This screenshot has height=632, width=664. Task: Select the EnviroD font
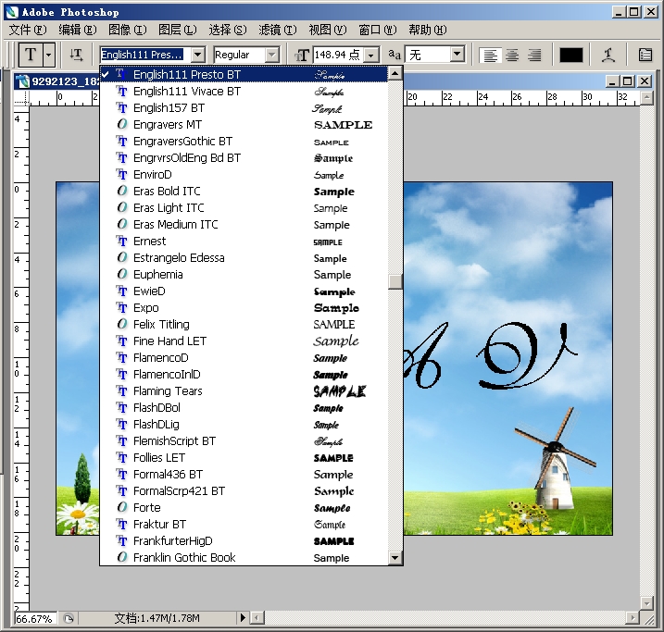tap(244, 175)
